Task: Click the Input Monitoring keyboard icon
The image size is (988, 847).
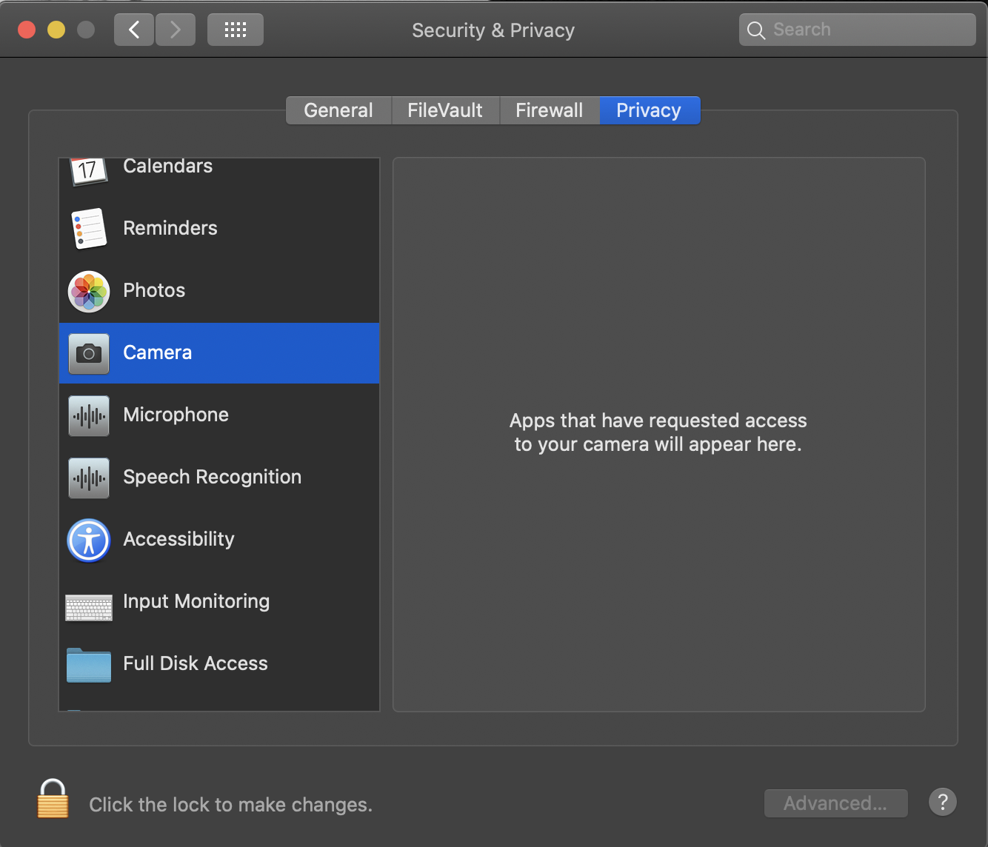Action: coord(89,608)
